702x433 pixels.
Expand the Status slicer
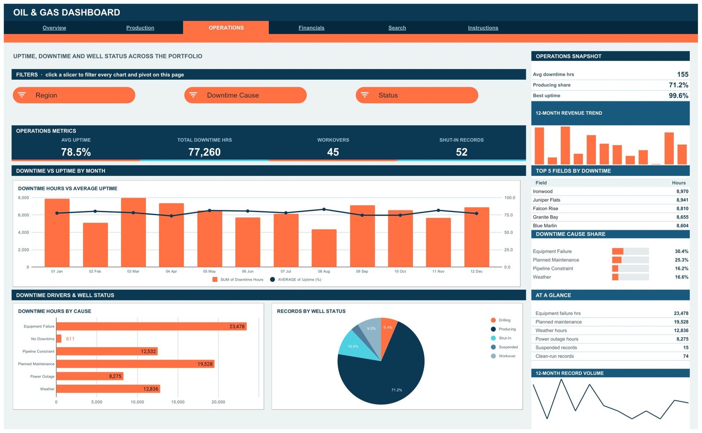(x=417, y=95)
